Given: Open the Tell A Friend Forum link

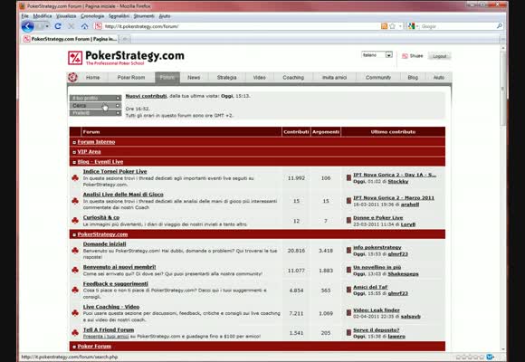Looking at the screenshot, I should 109,329.
